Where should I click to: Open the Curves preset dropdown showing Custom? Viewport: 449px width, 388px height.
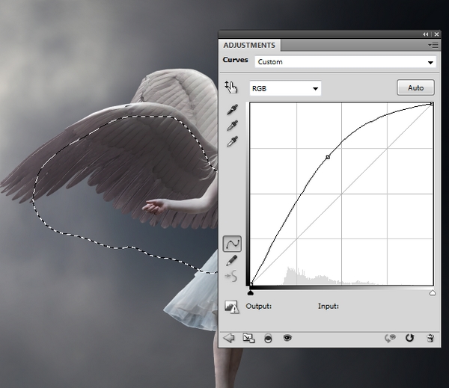pyautogui.click(x=345, y=62)
